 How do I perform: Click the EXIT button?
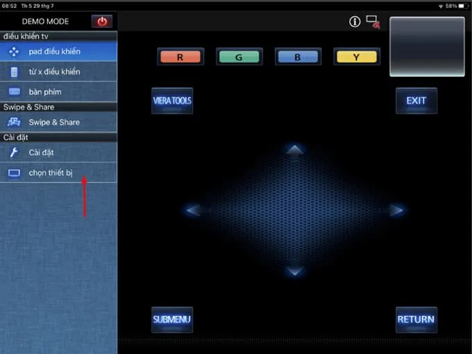tap(416, 100)
